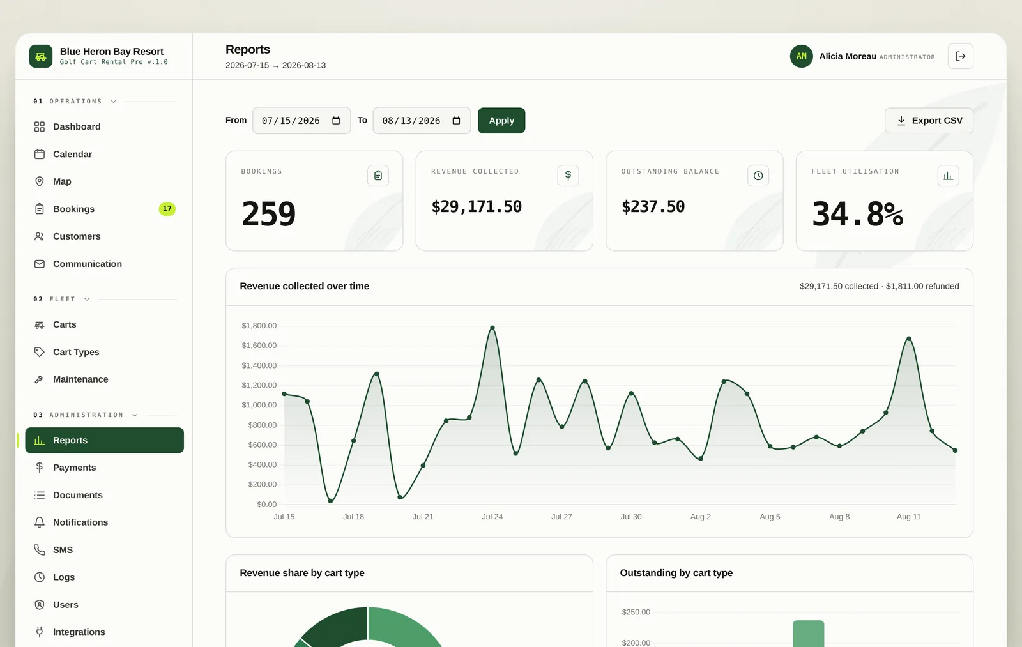This screenshot has width=1022, height=647.
Task: Open the Bookings page
Action: coord(104,209)
